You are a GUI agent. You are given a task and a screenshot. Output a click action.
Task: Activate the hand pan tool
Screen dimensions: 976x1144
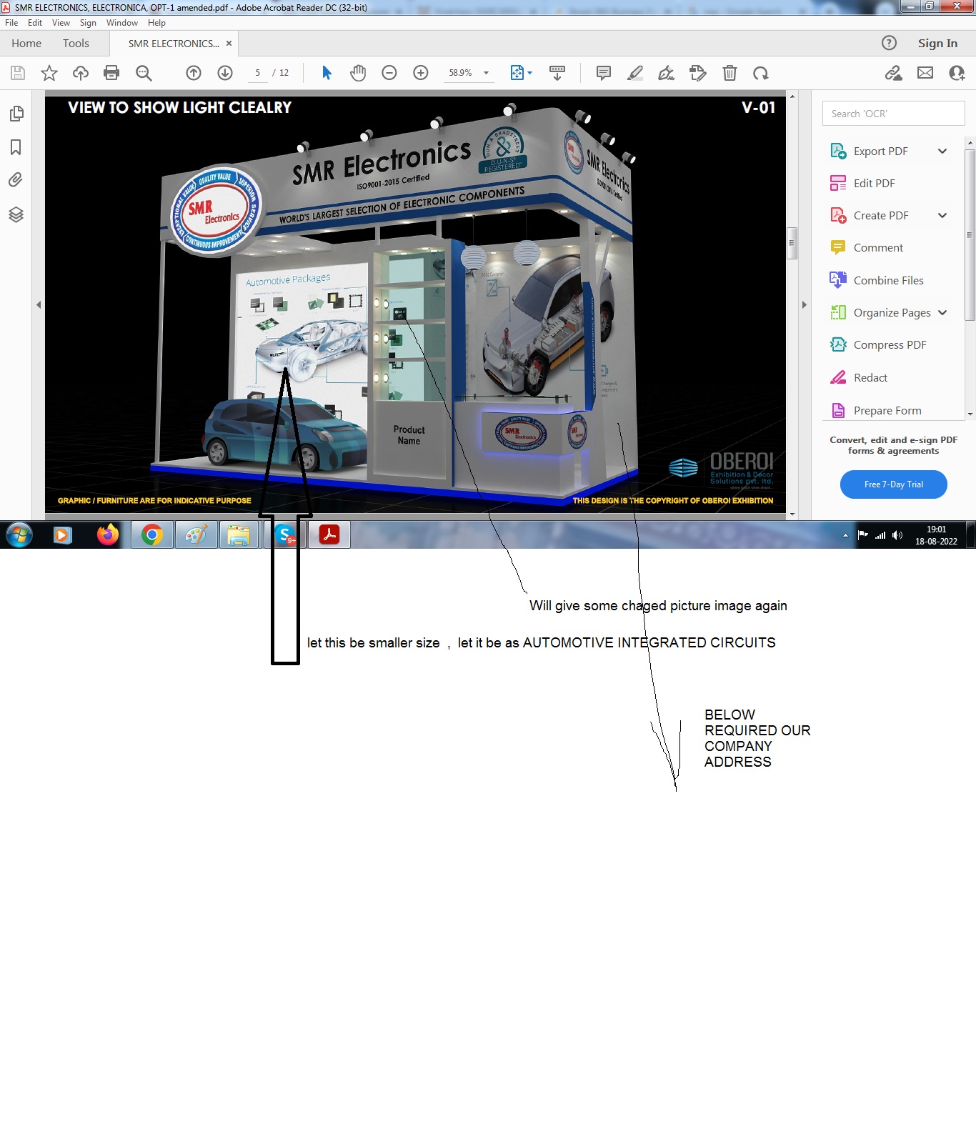(358, 73)
